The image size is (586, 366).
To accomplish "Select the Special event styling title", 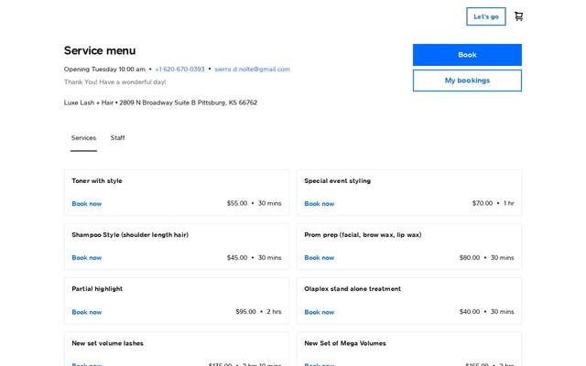I will [x=338, y=181].
